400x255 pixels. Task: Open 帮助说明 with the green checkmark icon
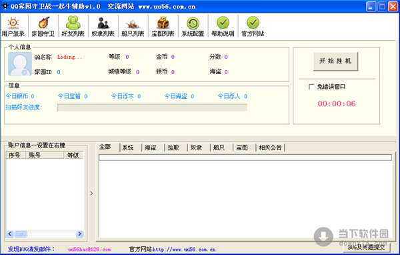point(223,26)
